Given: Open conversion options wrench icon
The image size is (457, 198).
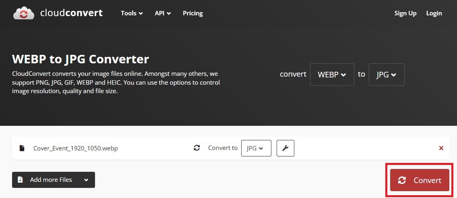Looking at the screenshot, I should click(x=285, y=148).
